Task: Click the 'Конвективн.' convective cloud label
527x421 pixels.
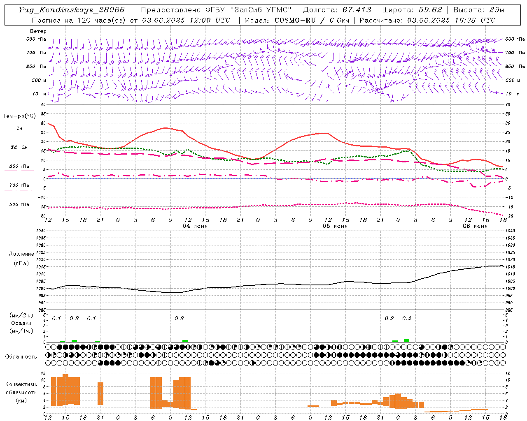Action: pyautogui.click(x=21, y=384)
